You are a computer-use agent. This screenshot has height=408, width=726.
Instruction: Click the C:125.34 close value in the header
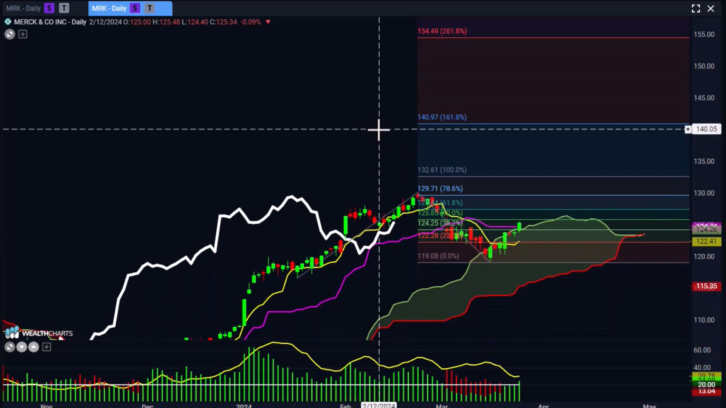(x=223, y=22)
